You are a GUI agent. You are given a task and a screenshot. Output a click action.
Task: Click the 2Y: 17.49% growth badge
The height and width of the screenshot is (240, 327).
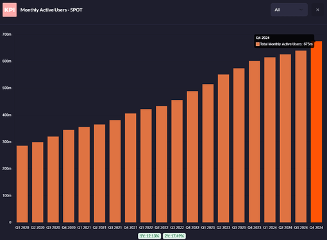click(x=174, y=236)
